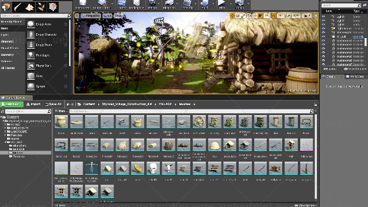The height and width of the screenshot is (207, 368).
Task: Hide the Light Source actor via eye icon
Action: click(323, 28)
